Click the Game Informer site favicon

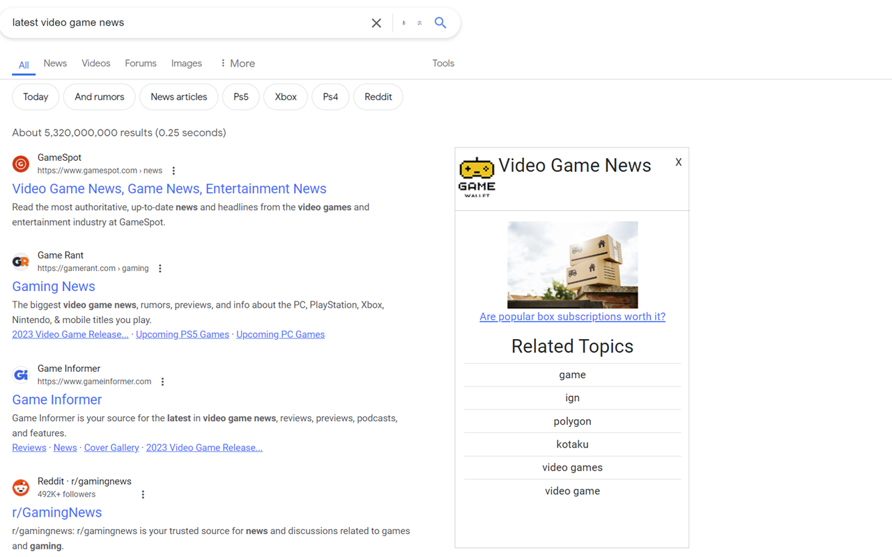(x=21, y=375)
